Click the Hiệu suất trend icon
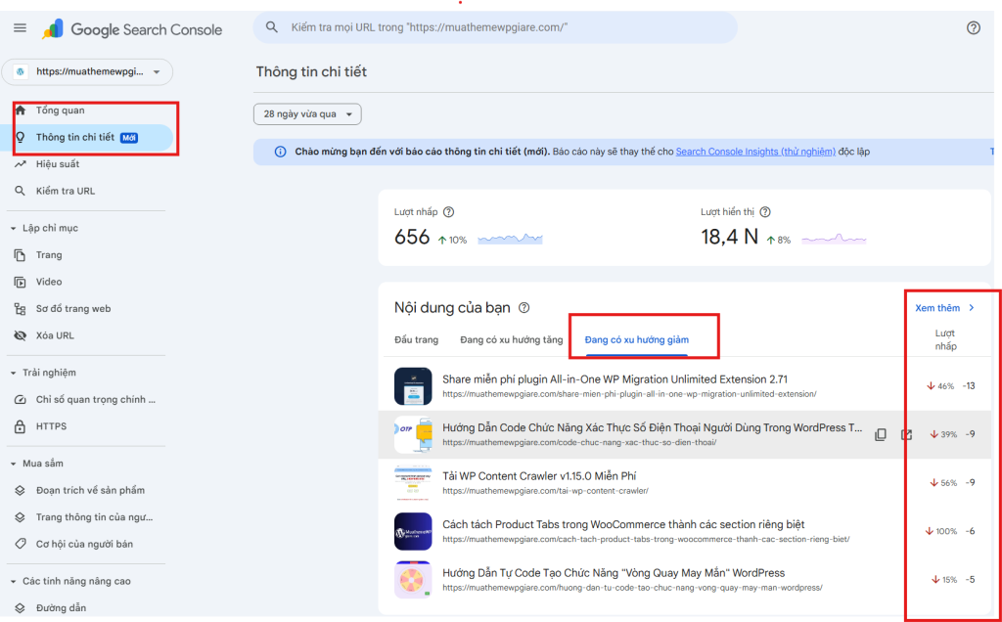The width and height of the screenshot is (1002, 622). (21, 164)
